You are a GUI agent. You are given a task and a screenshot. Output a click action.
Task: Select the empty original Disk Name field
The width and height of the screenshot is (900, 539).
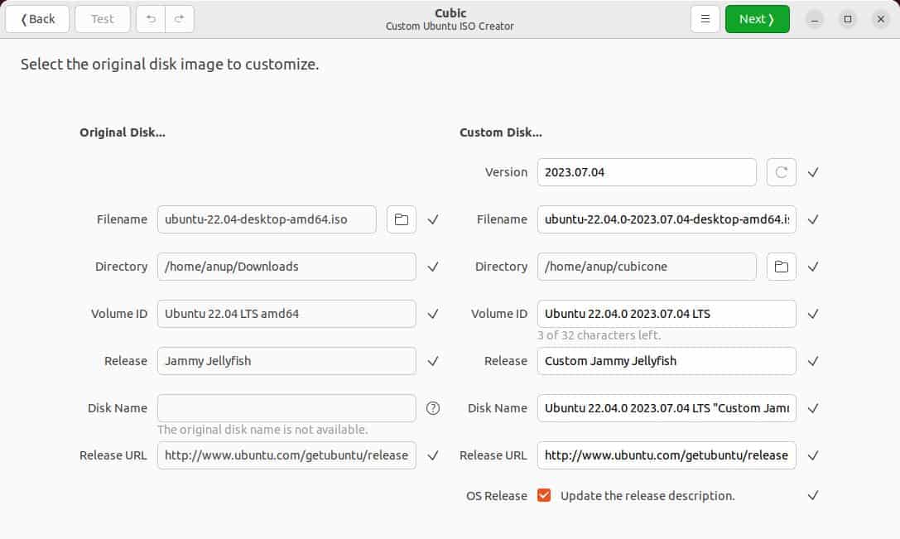click(286, 408)
